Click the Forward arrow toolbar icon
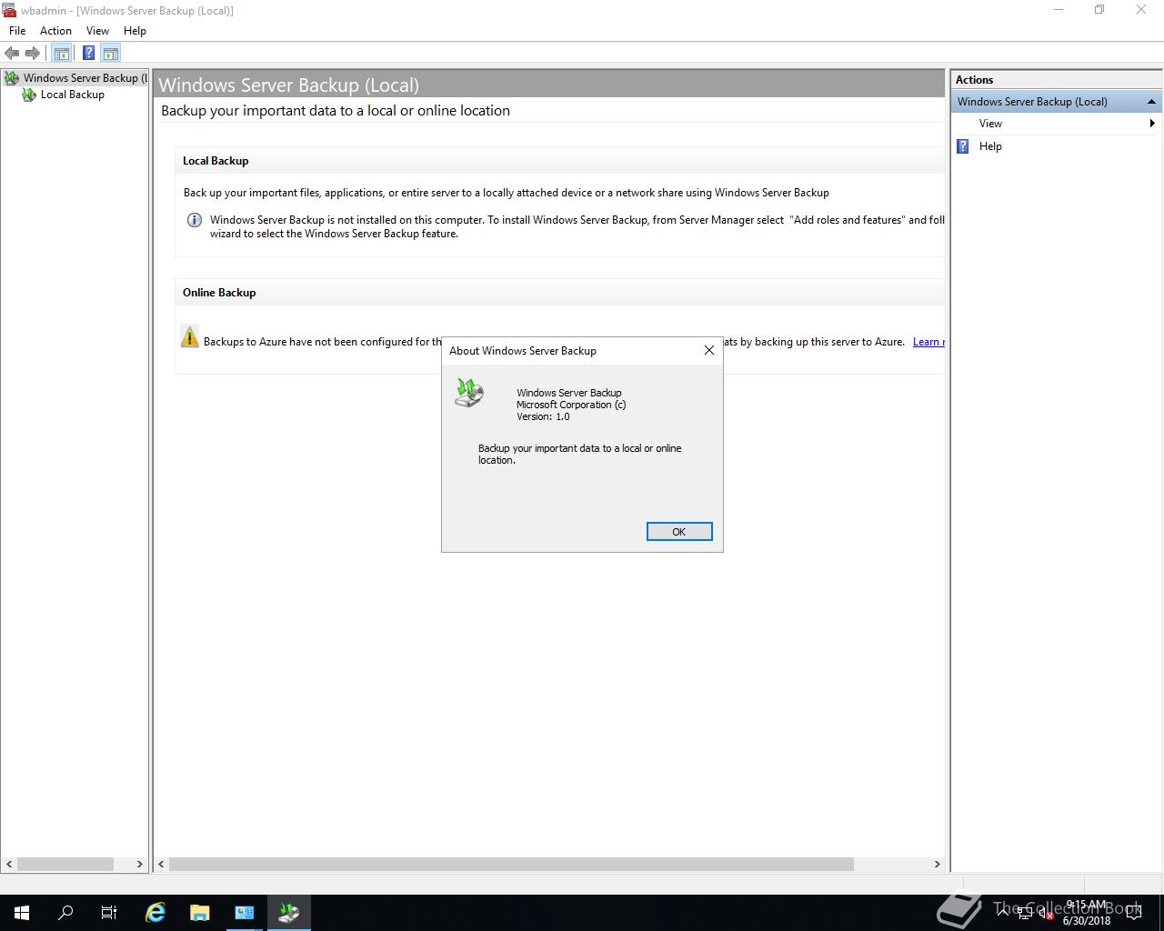Screen dimensions: 1164x931 33,53
